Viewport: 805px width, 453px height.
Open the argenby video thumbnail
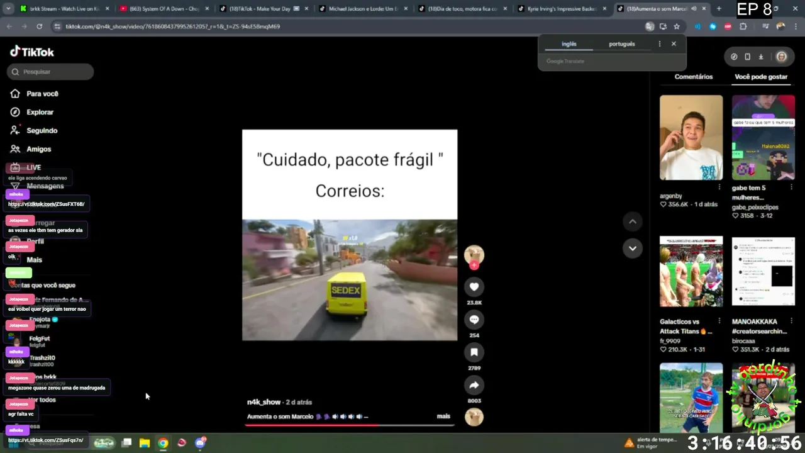[x=691, y=138]
